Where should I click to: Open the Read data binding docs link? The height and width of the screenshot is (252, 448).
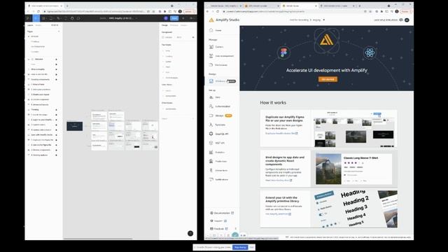pos(279,181)
